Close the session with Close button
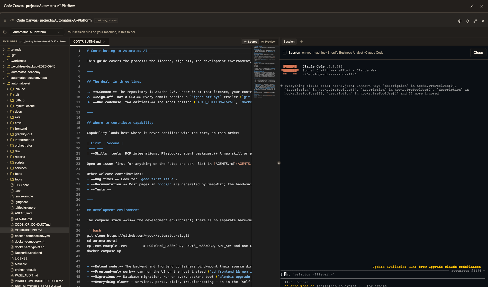The width and height of the screenshot is (488, 287). 478,53
